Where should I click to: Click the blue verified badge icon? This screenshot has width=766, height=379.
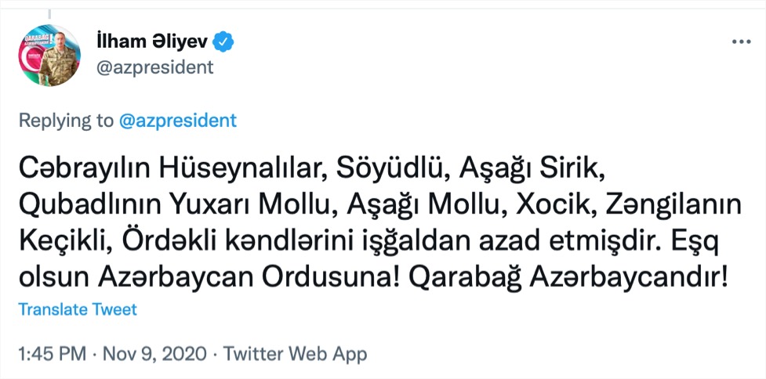click(223, 42)
